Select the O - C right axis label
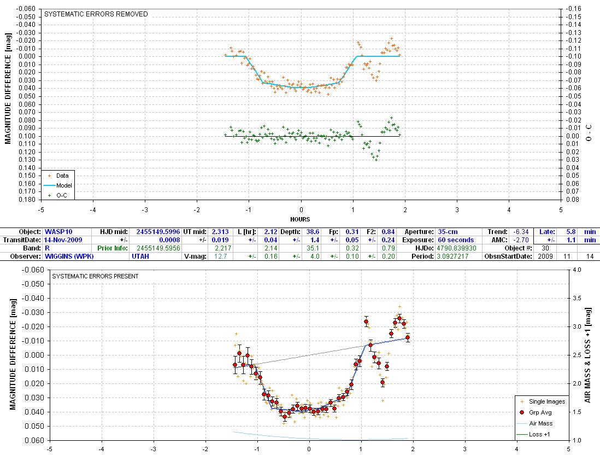This screenshot has width=600, height=455. 589,132
